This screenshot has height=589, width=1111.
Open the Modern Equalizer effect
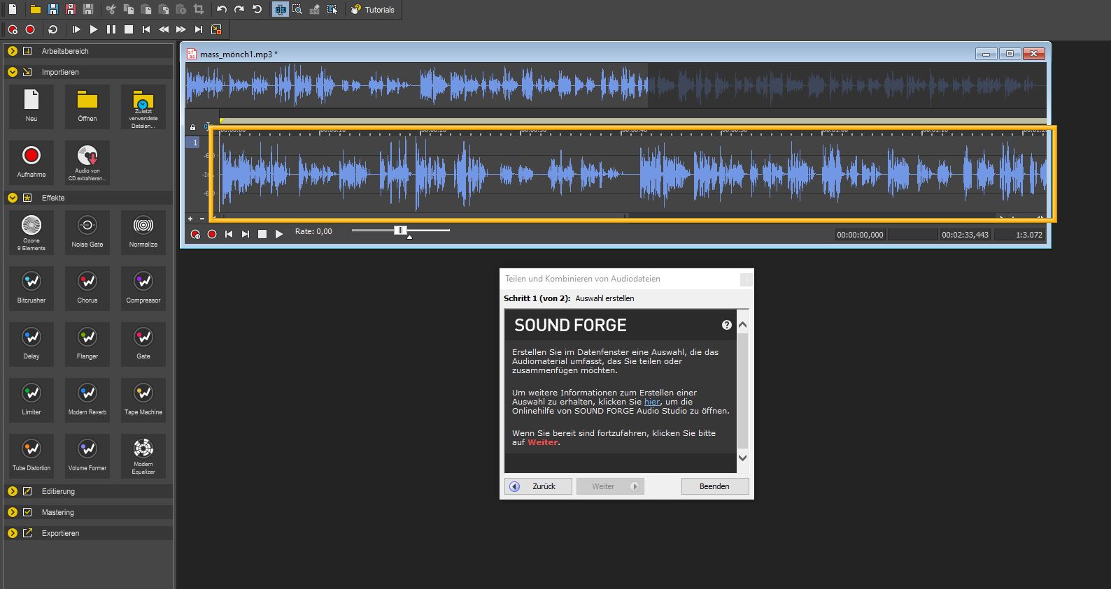point(143,456)
